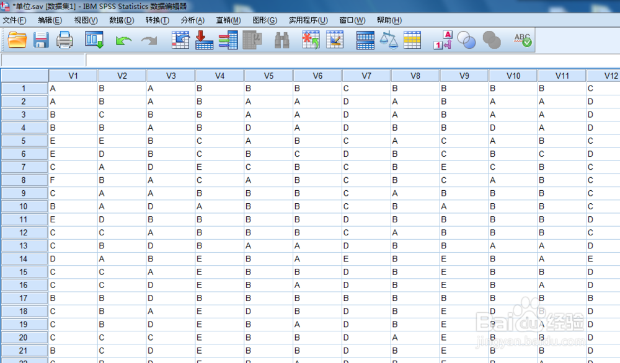Click cell B in V12 row 17

pos(603,298)
